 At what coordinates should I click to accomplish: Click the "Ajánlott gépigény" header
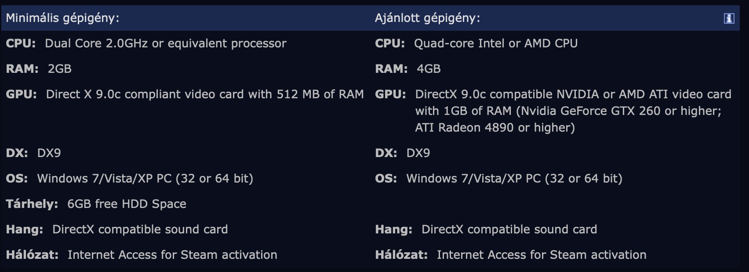point(427,18)
